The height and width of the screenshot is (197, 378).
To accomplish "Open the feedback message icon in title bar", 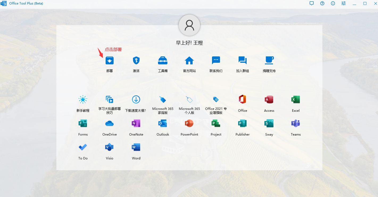I will point(312,3).
